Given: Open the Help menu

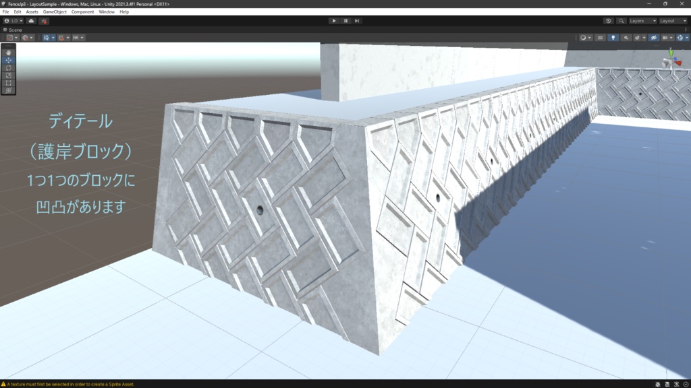Looking at the screenshot, I should [x=124, y=12].
